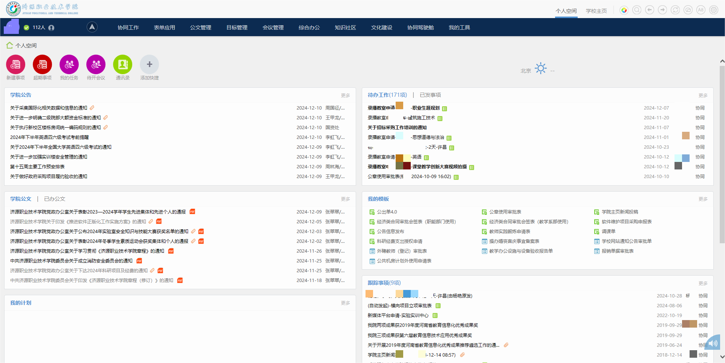Toggle the green online status indicator

[26, 27]
